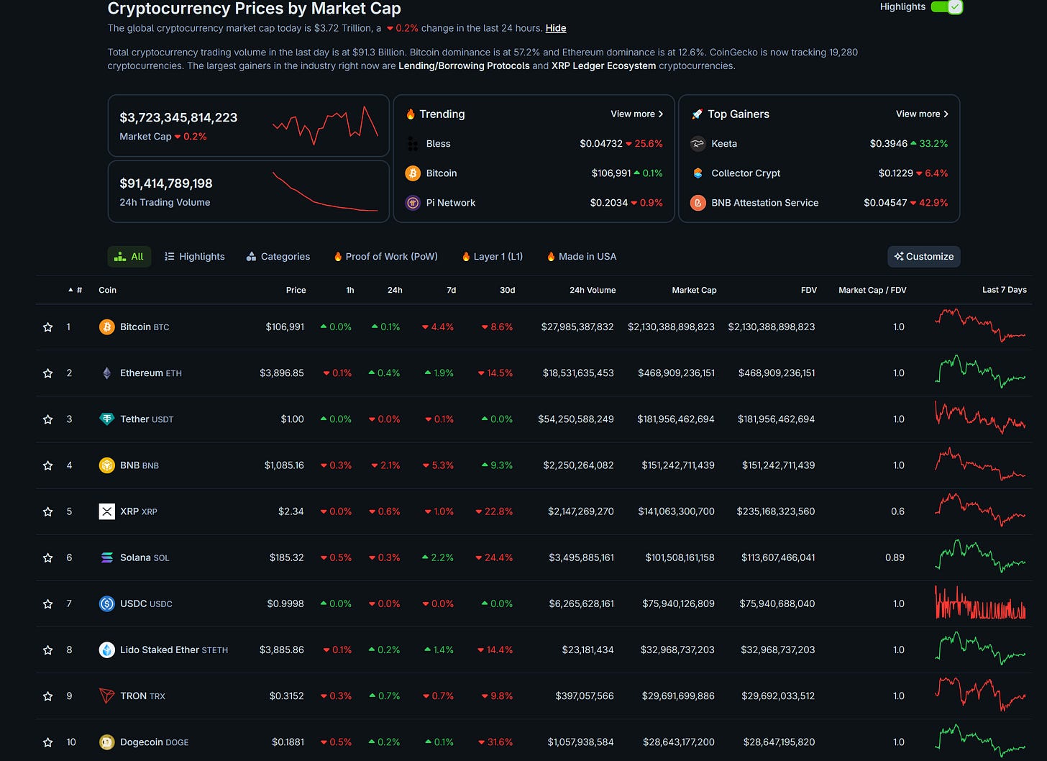This screenshot has height=761, width=1047.
Task: Click the Solana logo icon
Action: (x=106, y=557)
